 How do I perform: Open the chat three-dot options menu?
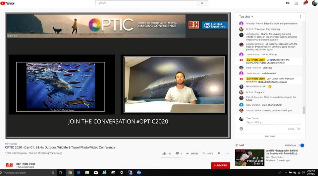pos(300,17)
